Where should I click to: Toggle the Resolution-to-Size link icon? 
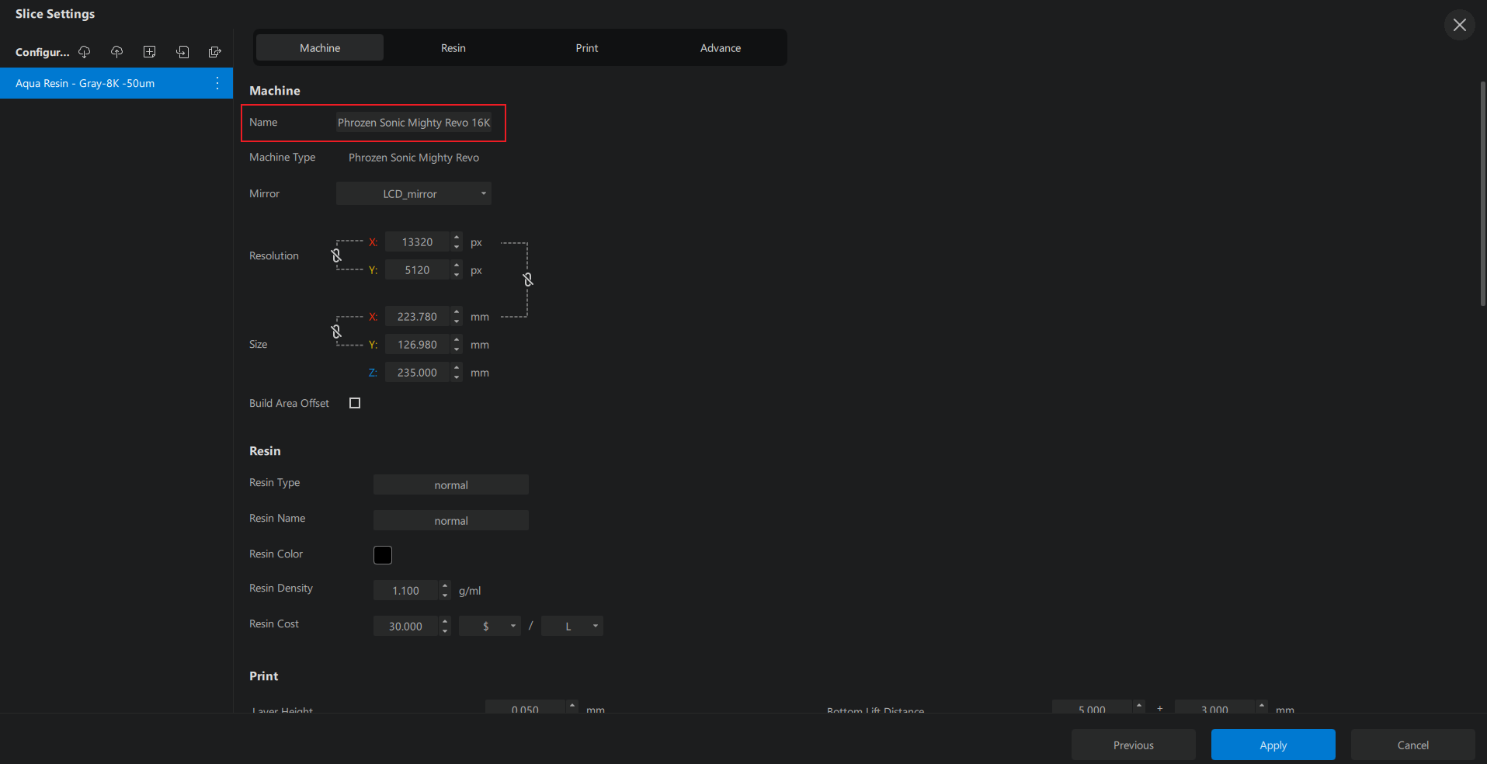pyautogui.click(x=528, y=280)
